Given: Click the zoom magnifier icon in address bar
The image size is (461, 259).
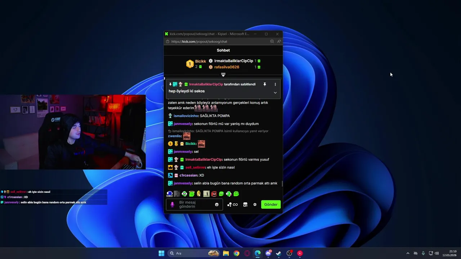Looking at the screenshot, I should [x=272, y=41].
